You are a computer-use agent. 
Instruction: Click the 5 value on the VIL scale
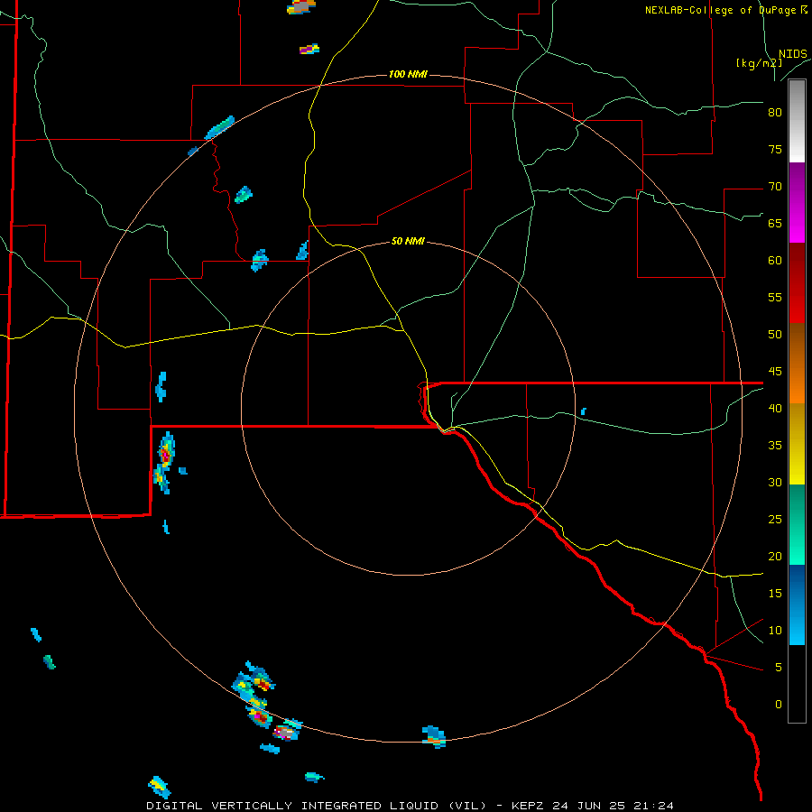(x=779, y=667)
